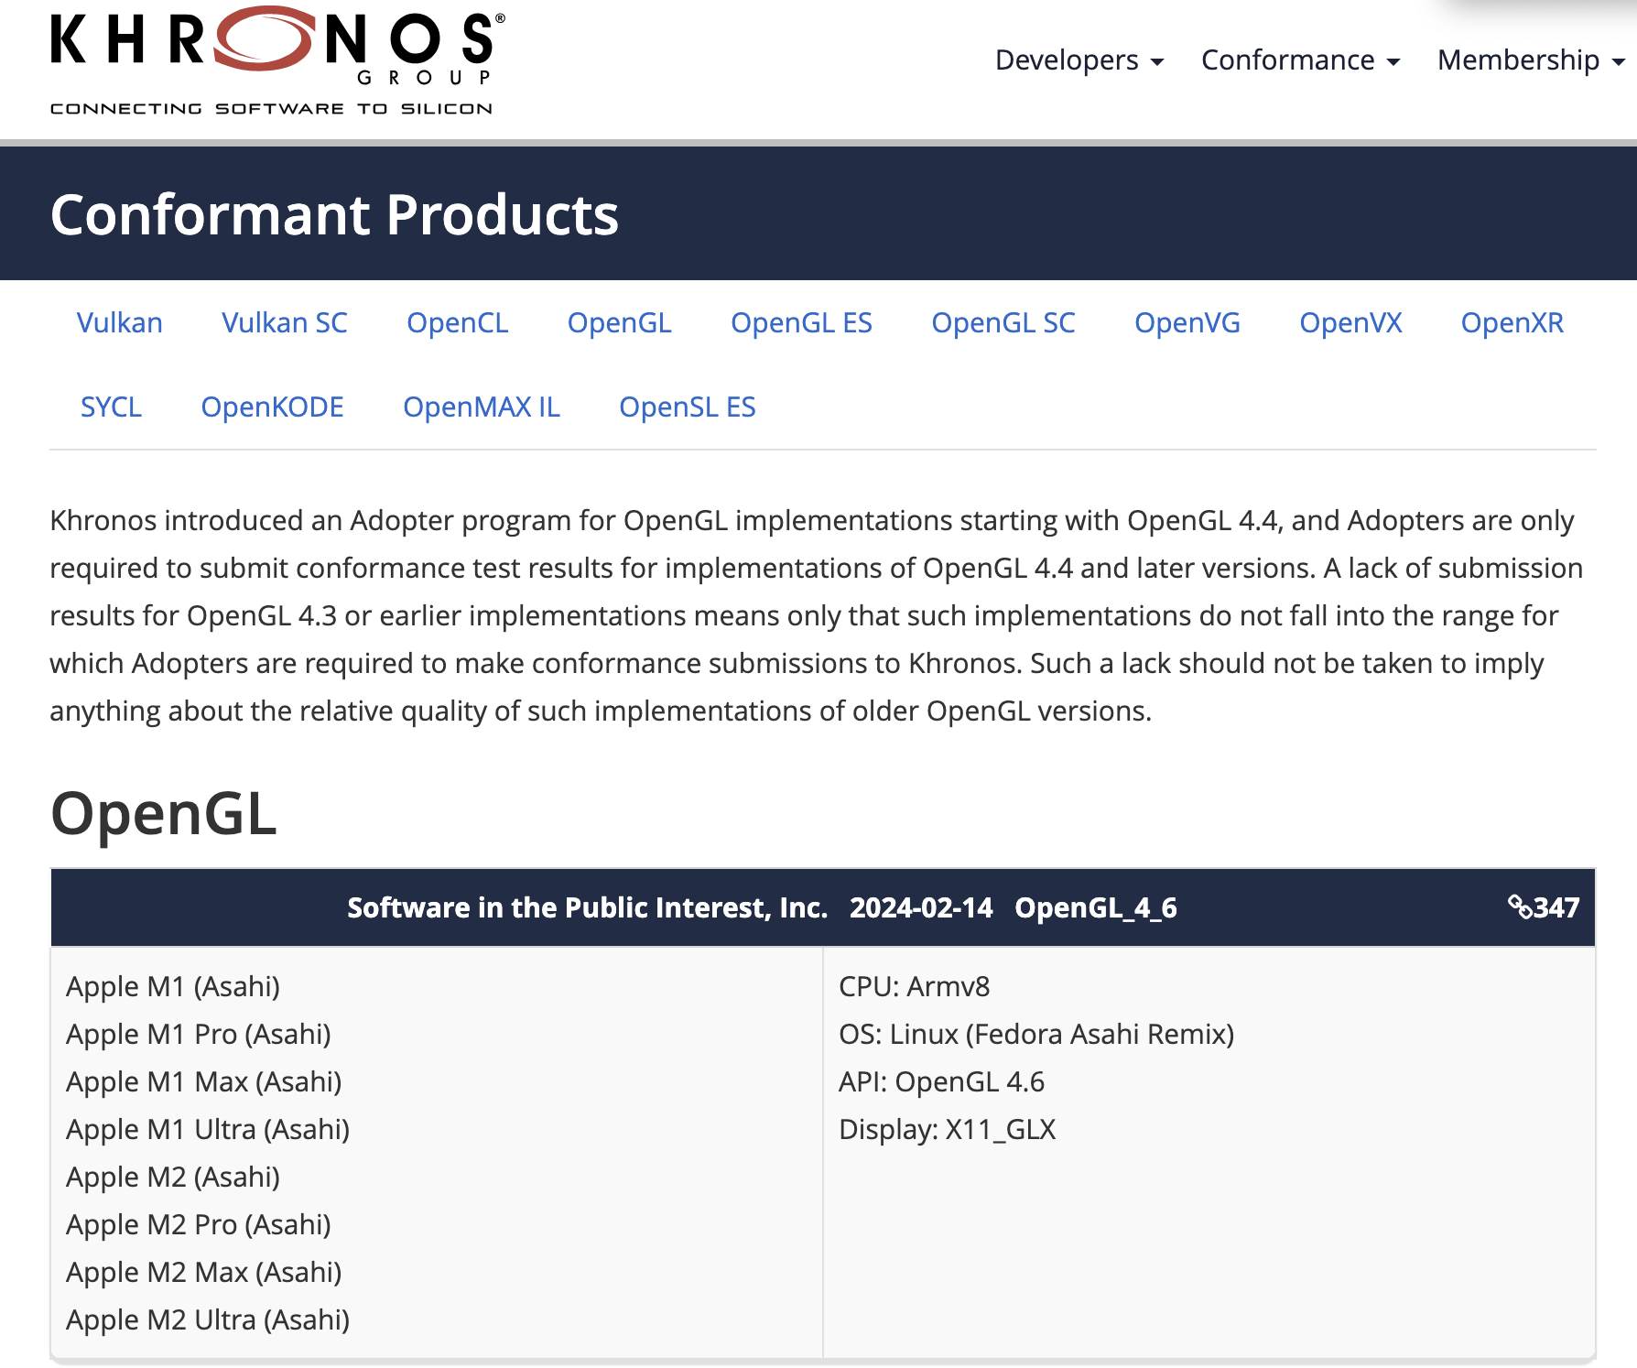Select the 'Apple M2 (Asahi)' row
1637x1368 pixels.
pyautogui.click(x=173, y=1177)
